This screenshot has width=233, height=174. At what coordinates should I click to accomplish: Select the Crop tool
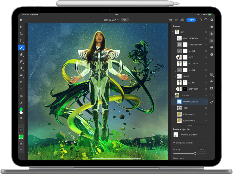(21, 82)
